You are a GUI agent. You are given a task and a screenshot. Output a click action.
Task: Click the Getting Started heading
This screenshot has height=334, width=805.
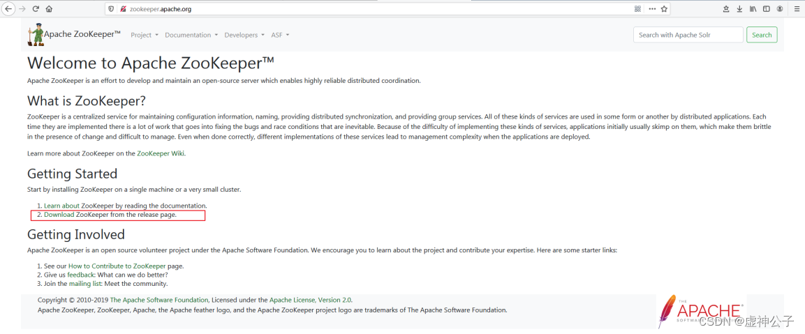73,174
